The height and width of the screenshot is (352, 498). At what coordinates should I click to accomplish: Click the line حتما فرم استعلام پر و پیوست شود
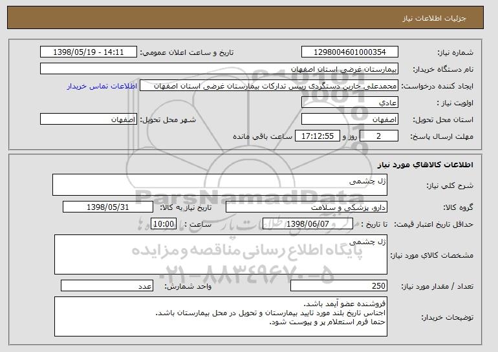coord(327,322)
